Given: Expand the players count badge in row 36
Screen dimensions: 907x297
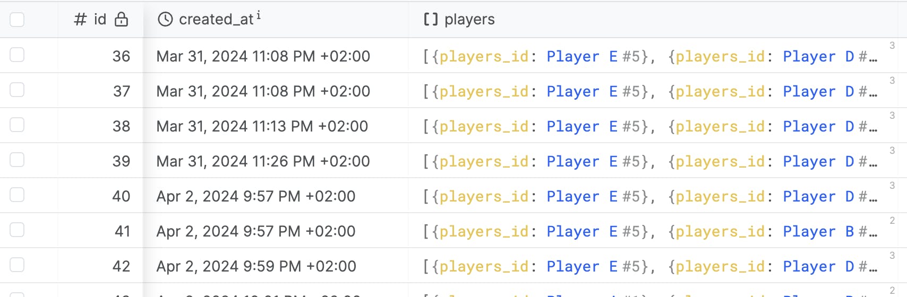Looking at the screenshot, I should [x=892, y=46].
